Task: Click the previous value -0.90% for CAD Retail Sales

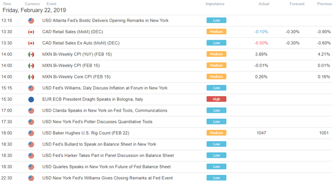Action: pyautogui.click(x=324, y=32)
